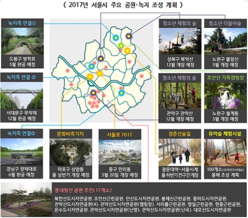
Task: Open the 성북구 북악산 rope course photo
Action: [180, 41]
